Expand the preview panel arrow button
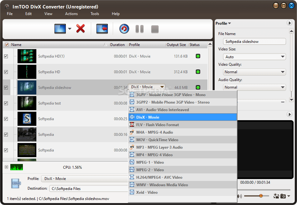This screenshot has height=205, width=297. coord(289,114)
